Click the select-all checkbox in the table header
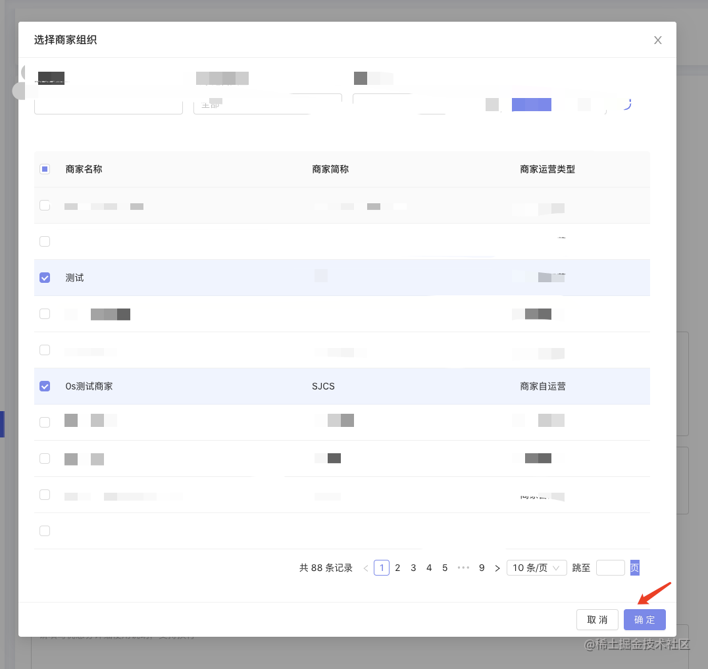 coord(45,169)
